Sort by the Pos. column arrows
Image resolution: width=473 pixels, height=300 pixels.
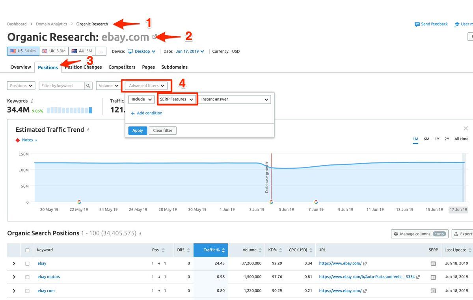[164, 250]
